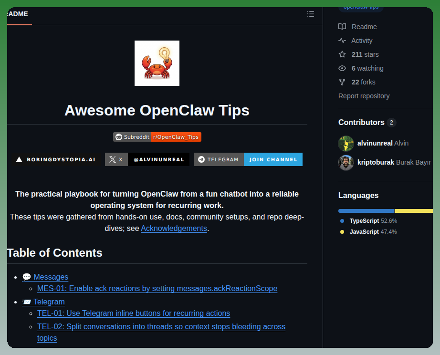Open the Messages contents link
Viewport: 440px width, 355px height.
pyautogui.click(x=51, y=277)
